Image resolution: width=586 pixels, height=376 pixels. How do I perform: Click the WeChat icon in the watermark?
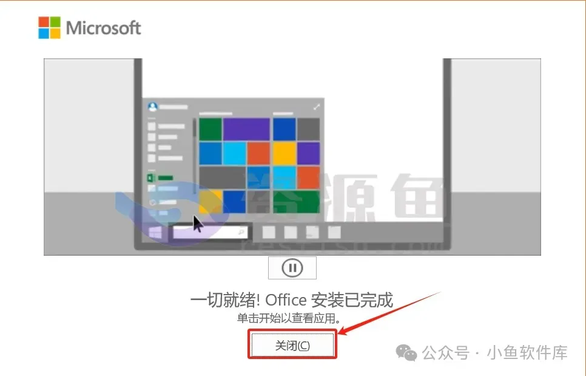pyautogui.click(x=406, y=352)
